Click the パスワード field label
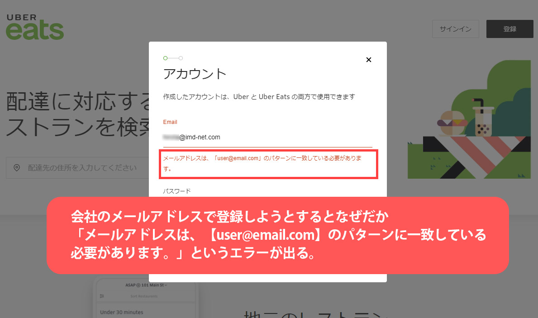This screenshot has width=538, height=318. coord(177,191)
